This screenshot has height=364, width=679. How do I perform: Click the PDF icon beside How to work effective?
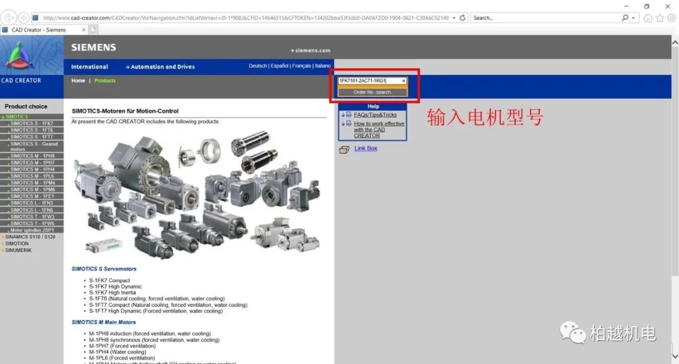350,123
